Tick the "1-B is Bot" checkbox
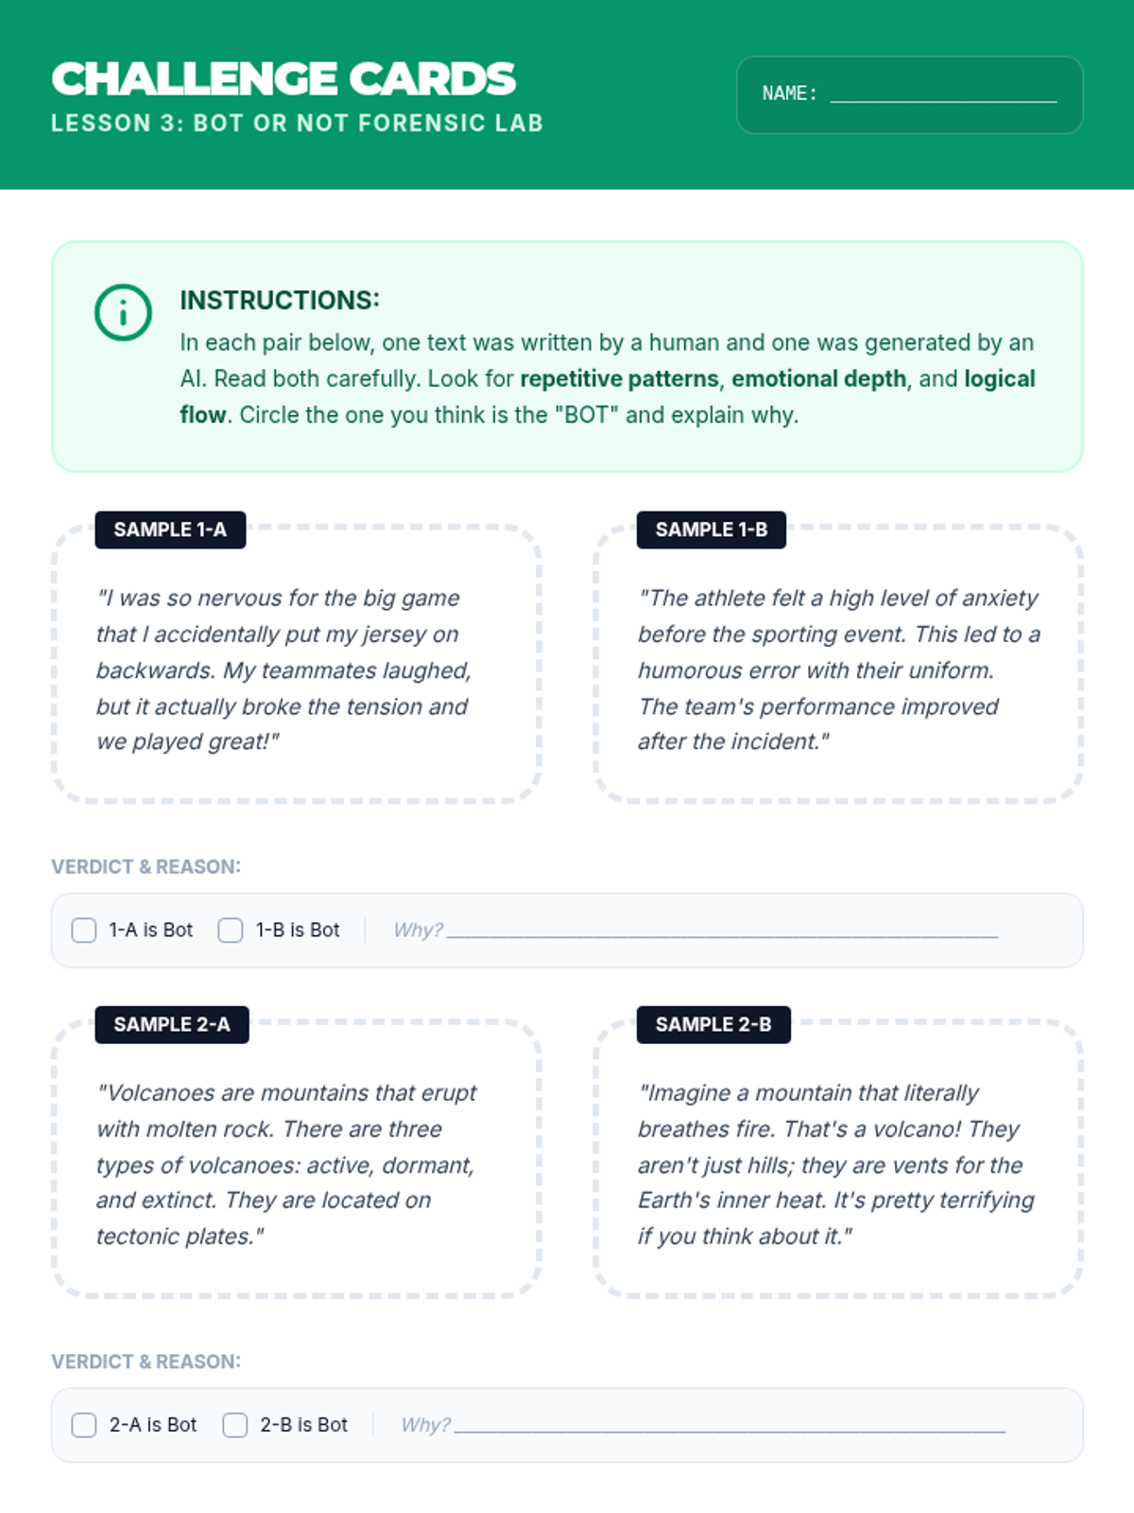 231,930
